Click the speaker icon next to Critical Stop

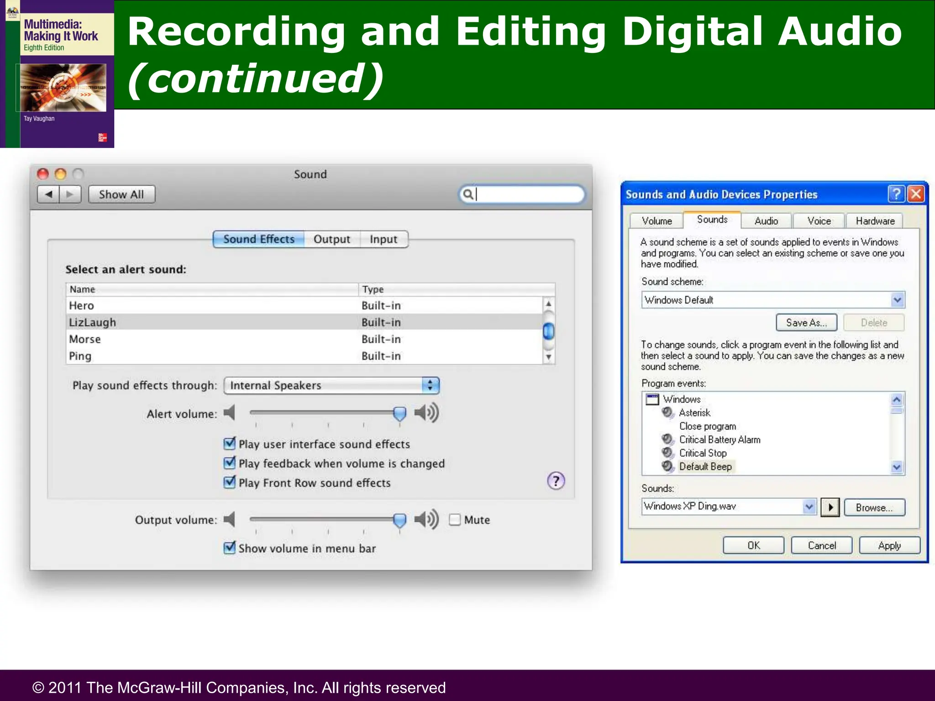[x=668, y=453]
